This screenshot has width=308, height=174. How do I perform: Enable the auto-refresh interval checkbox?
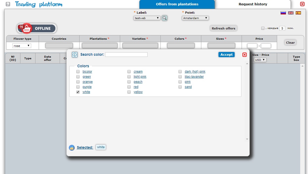click(263, 28)
